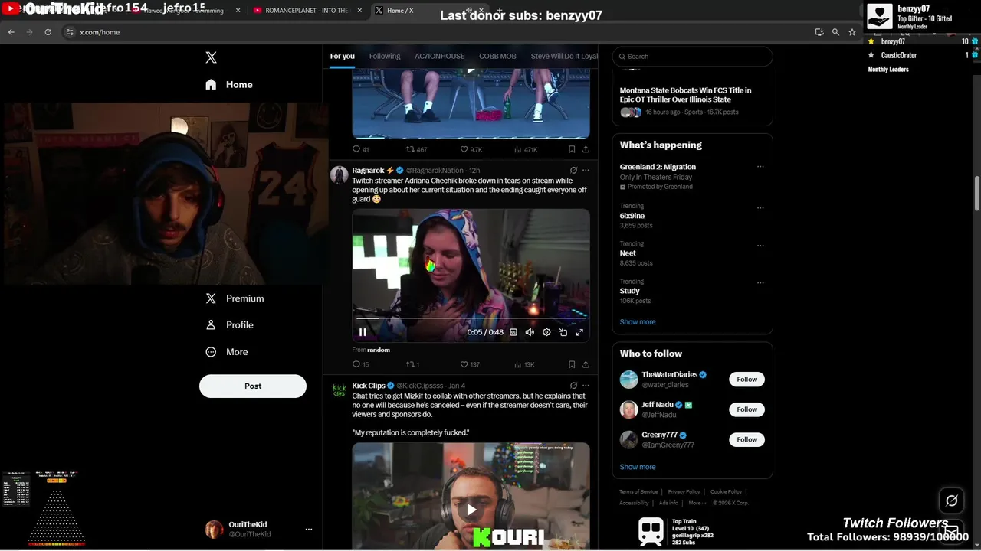Seek on the video progress bar
This screenshot has width=981, height=551.
point(471,318)
